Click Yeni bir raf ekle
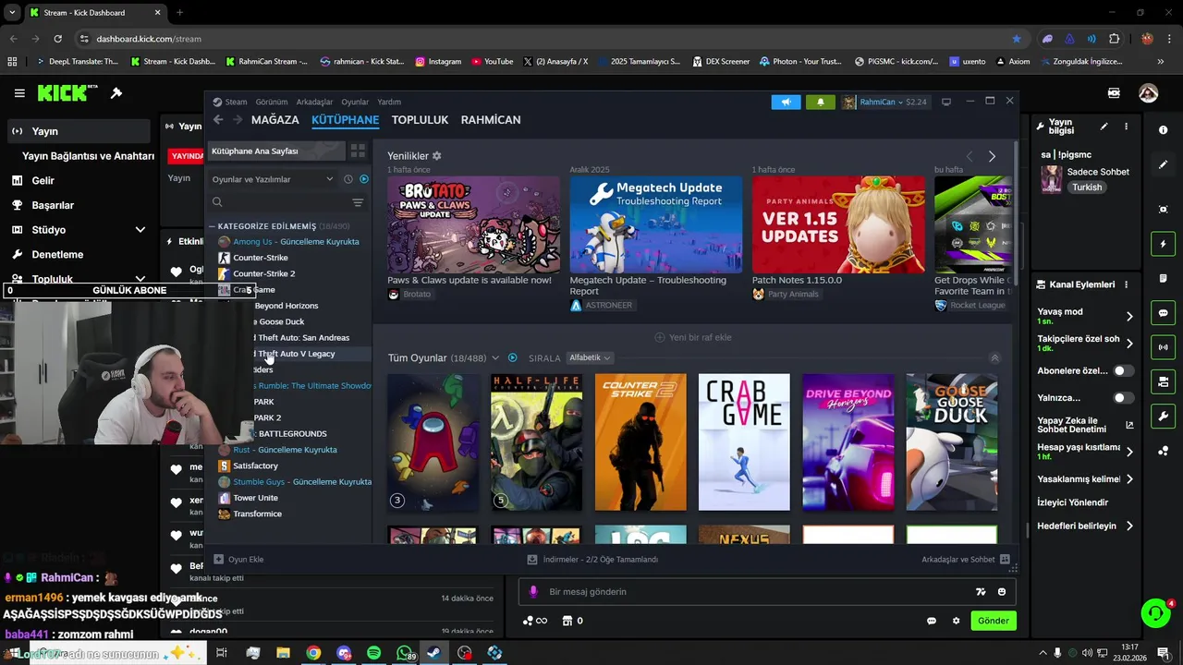Viewport: 1183px width, 665px height. click(693, 337)
